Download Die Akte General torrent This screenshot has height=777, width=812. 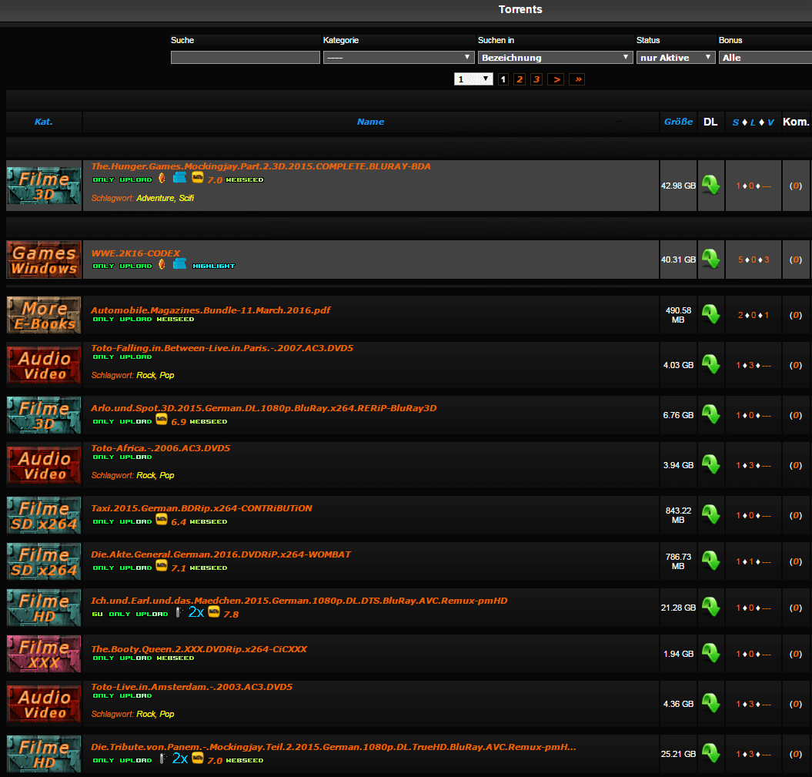(x=710, y=561)
